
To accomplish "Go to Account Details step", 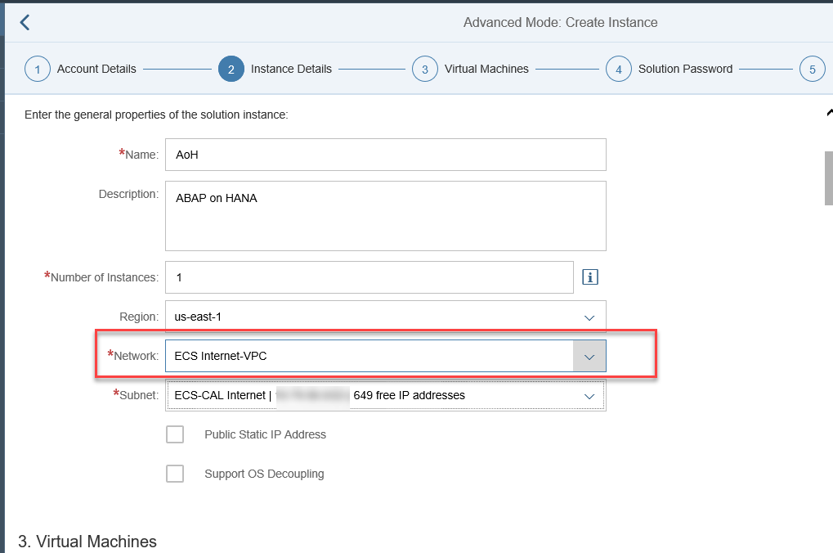I will (x=96, y=70).
